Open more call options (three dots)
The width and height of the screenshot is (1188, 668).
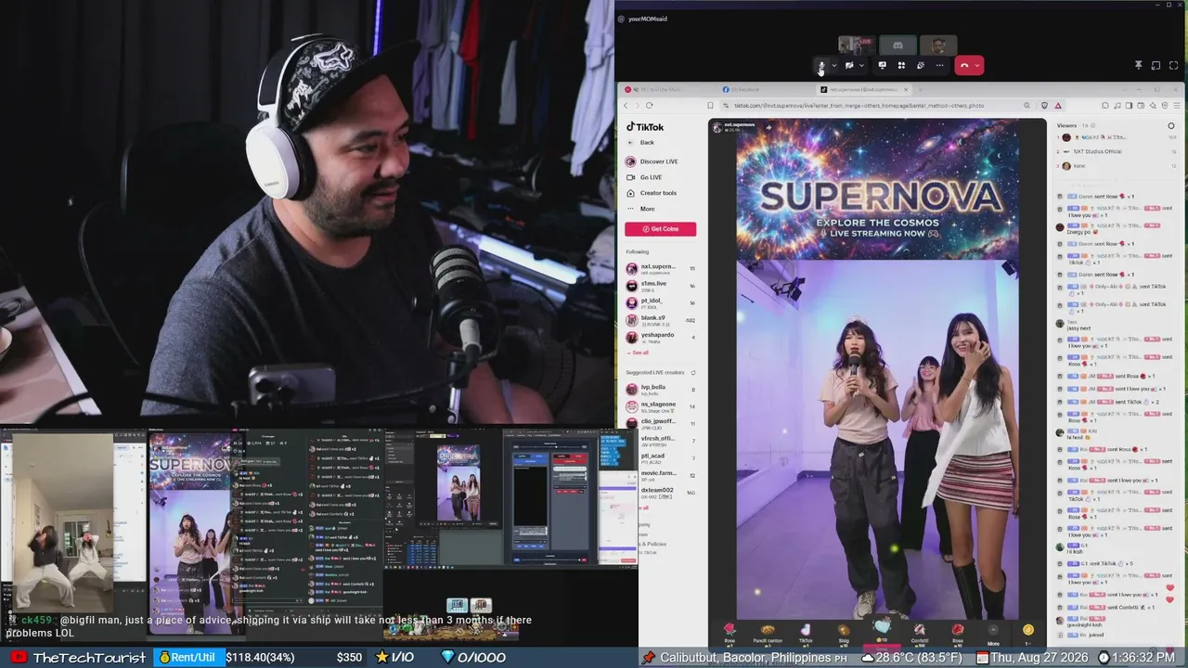tap(939, 66)
